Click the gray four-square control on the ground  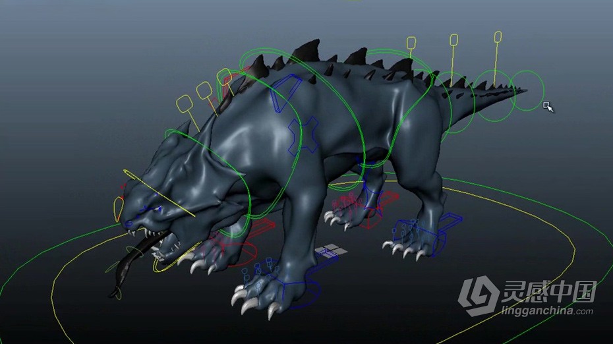point(331,250)
